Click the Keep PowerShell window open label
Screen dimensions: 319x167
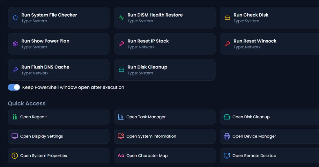click(x=73, y=87)
